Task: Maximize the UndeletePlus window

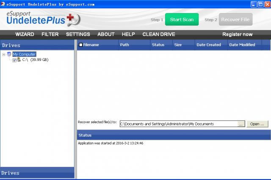Action: [260, 4]
